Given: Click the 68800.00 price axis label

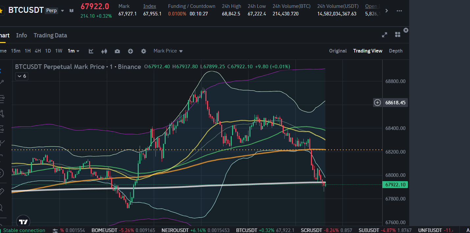Looking at the screenshot, I should [395, 81].
